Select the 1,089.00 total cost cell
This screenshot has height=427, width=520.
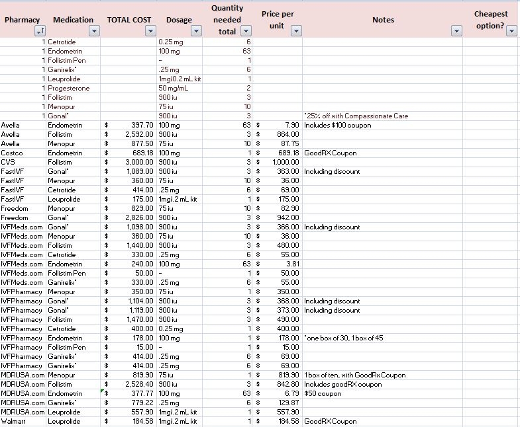click(129, 171)
